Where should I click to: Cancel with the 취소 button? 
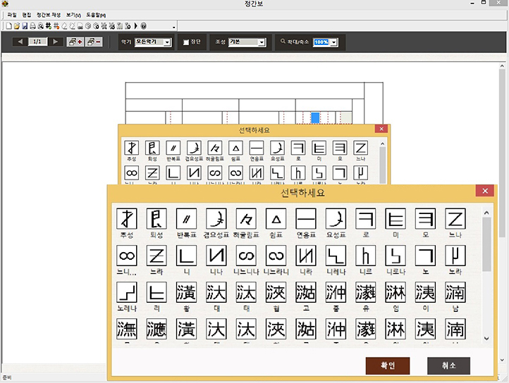coord(448,366)
